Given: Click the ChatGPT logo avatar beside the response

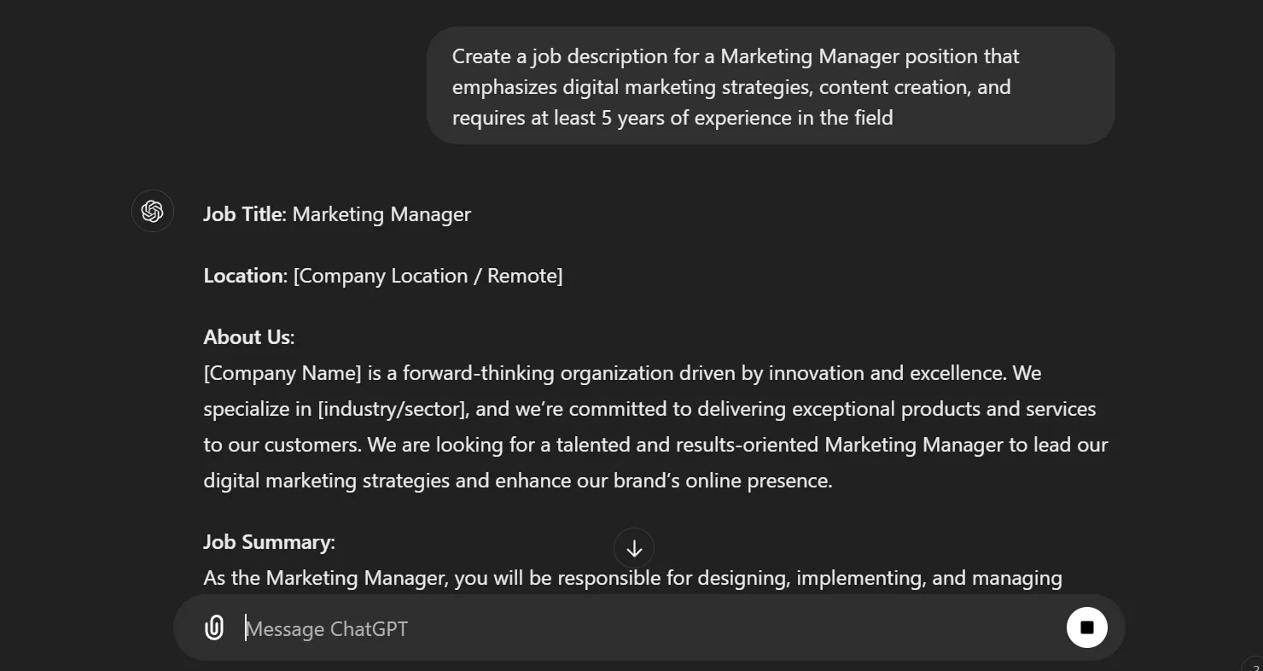Looking at the screenshot, I should pos(153,212).
